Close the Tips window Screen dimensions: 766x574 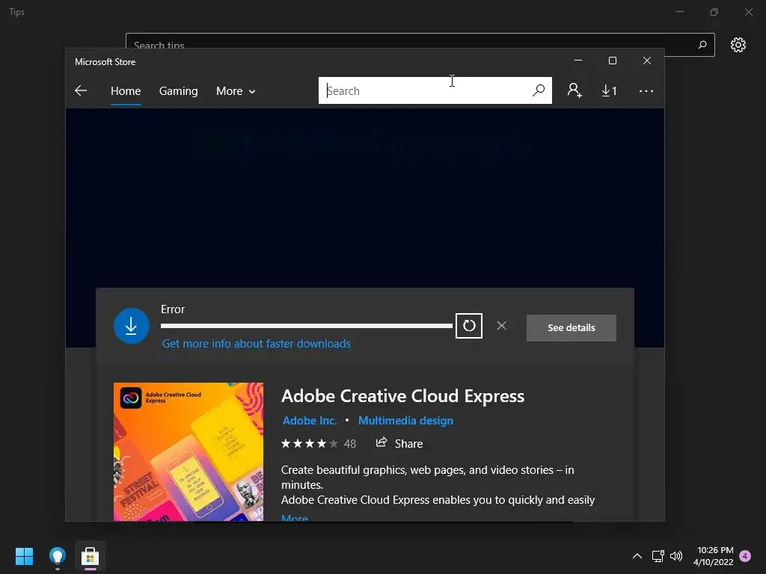[748, 12]
